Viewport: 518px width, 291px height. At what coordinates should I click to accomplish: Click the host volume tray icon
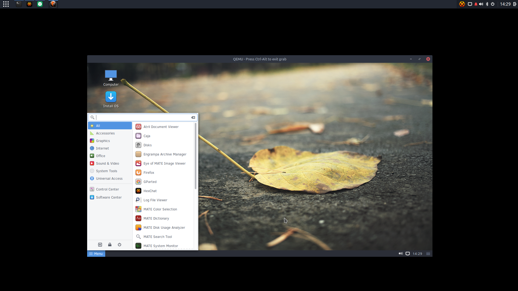pyautogui.click(x=481, y=4)
